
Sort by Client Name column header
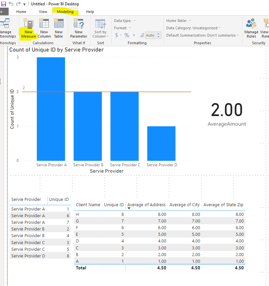click(88, 205)
